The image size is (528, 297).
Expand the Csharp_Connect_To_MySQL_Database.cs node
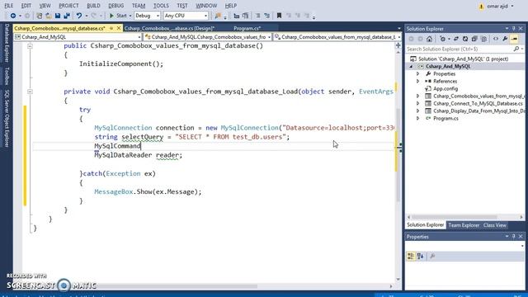(x=418, y=103)
